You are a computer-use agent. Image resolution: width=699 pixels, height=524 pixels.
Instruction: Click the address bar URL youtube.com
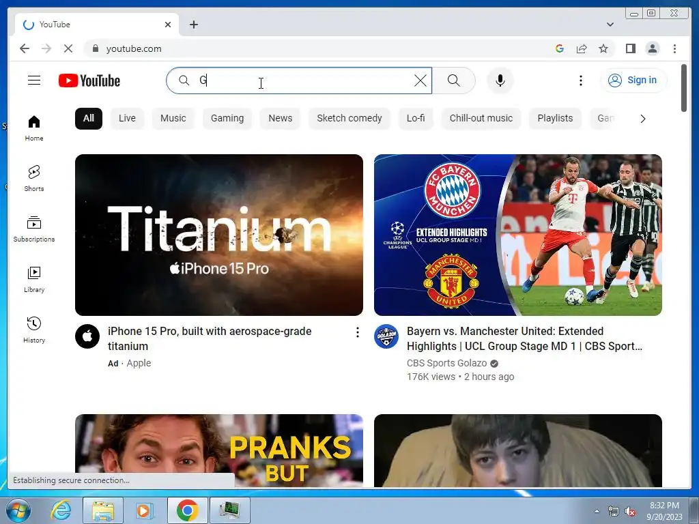pyautogui.click(x=134, y=48)
